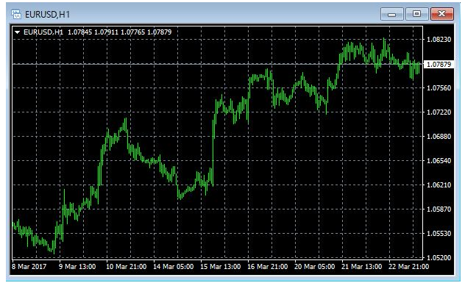This screenshot has height=283, width=465.
Task: Click the 14 Mar 05:00 time label
Action: click(x=173, y=267)
